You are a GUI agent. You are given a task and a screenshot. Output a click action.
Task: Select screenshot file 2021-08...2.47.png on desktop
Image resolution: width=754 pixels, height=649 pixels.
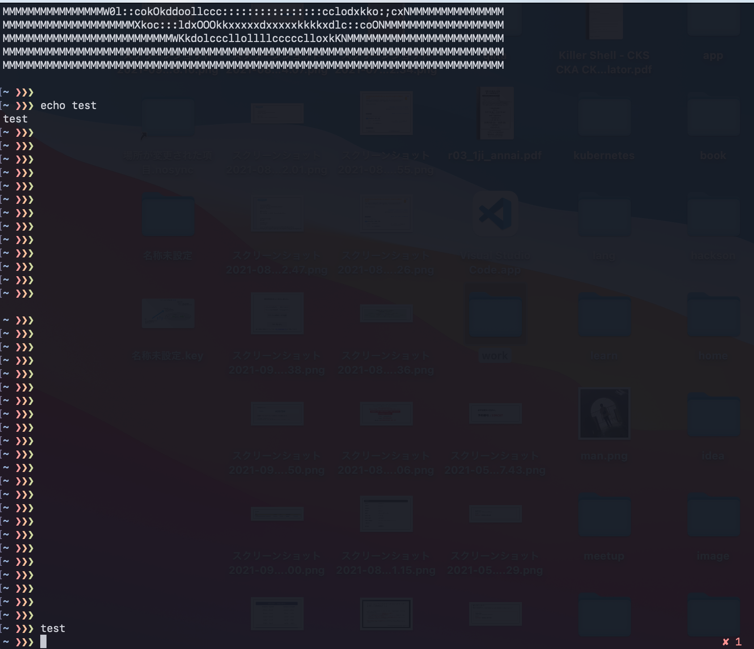[277, 214]
